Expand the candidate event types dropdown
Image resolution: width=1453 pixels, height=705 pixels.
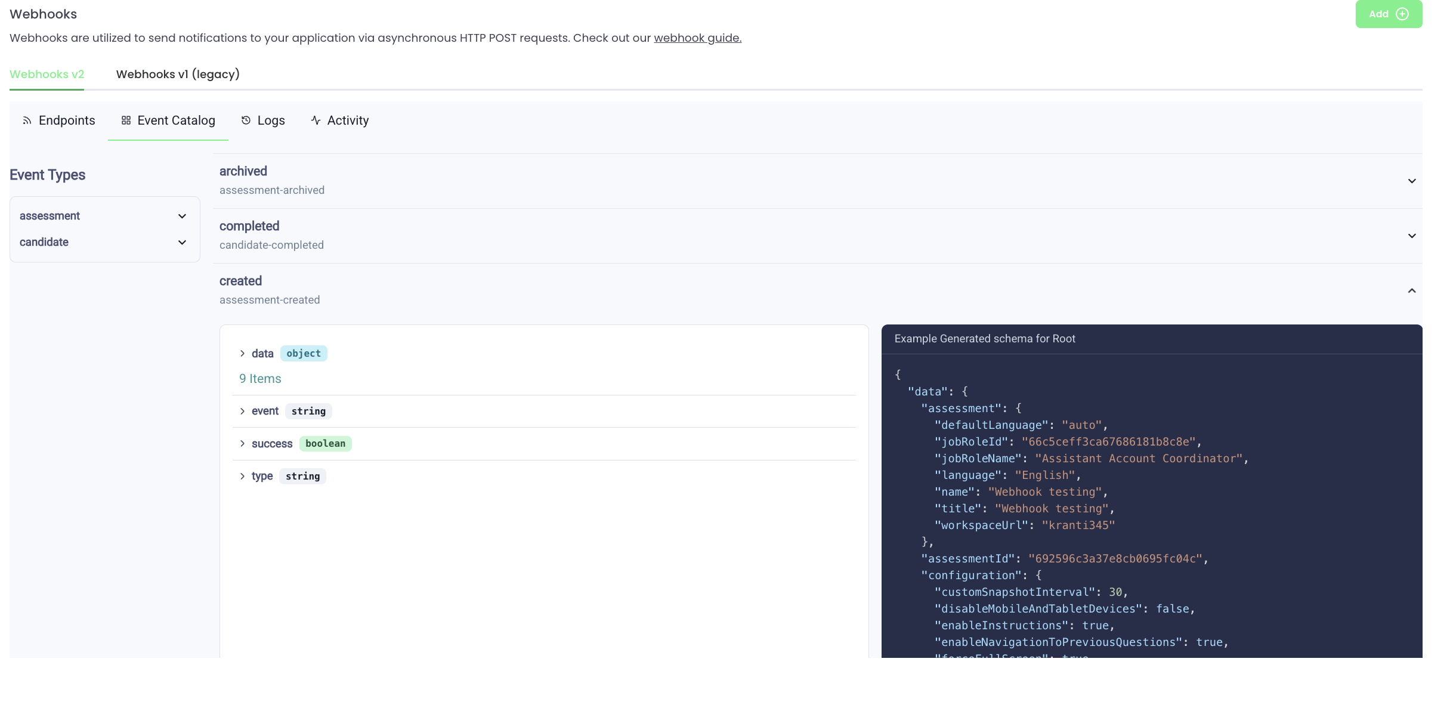(x=182, y=243)
